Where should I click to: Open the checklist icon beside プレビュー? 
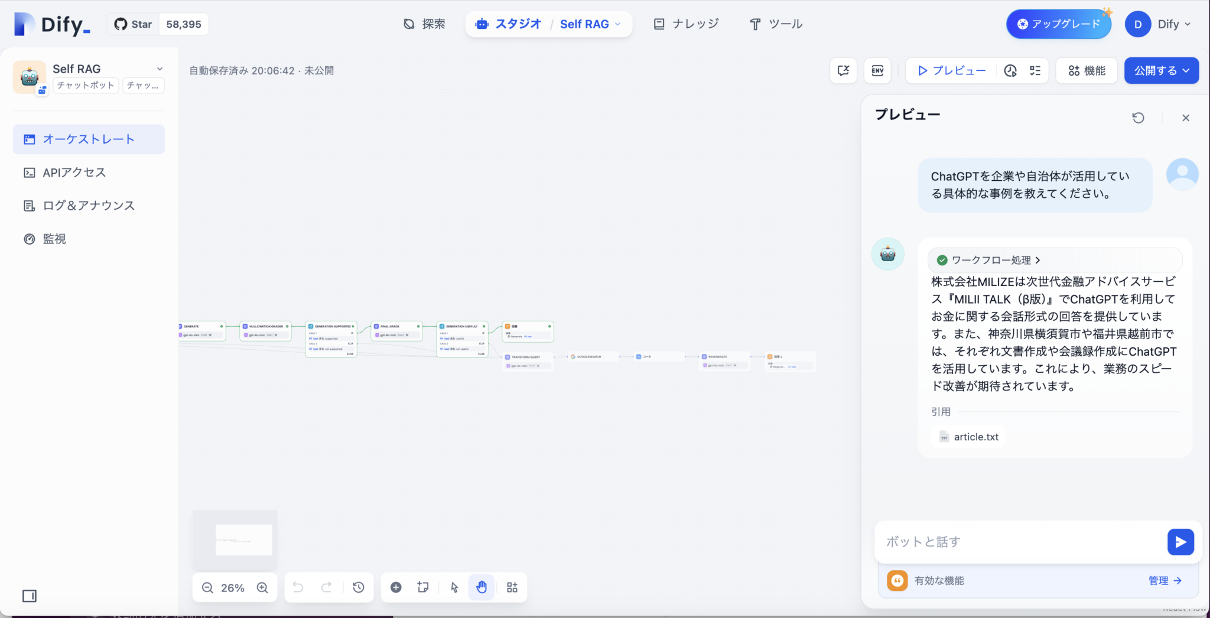pyautogui.click(x=1036, y=70)
